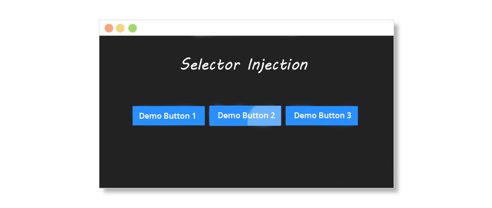Click the word Injection in the title
Screen dimensions: 492x208
[x=278, y=64]
